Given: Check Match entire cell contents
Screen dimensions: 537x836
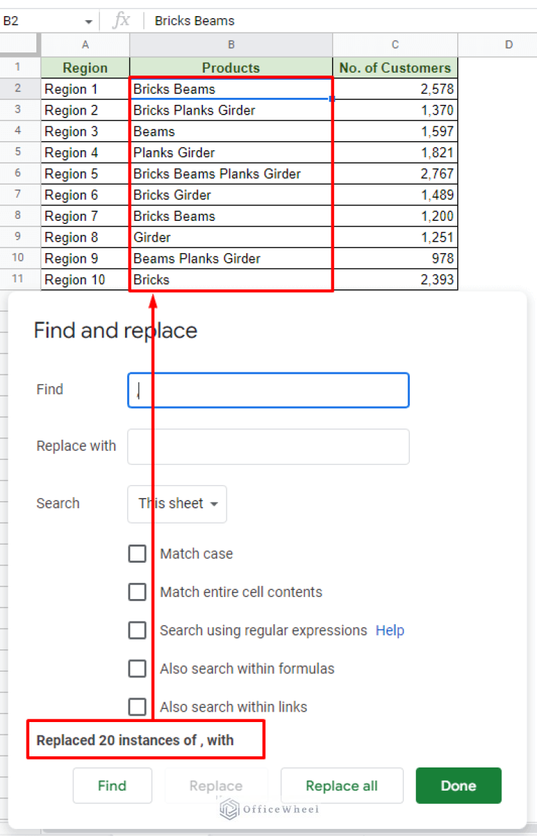Looking at the screenshot, I should pyautogui.click(x=138, y=592).
